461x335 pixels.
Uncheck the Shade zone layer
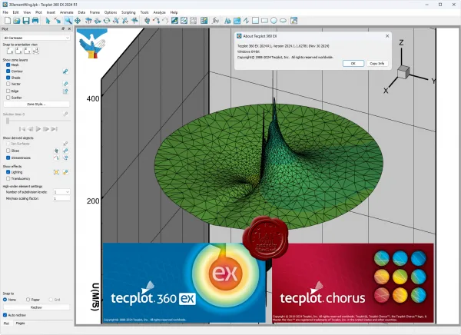coord(8,78)
